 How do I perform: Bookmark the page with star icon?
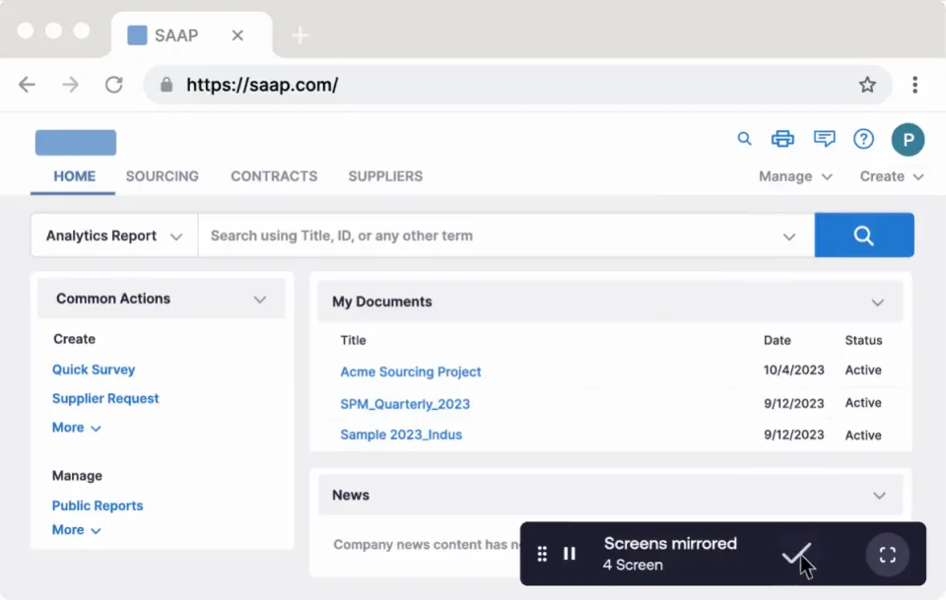(x=867, y=85)
